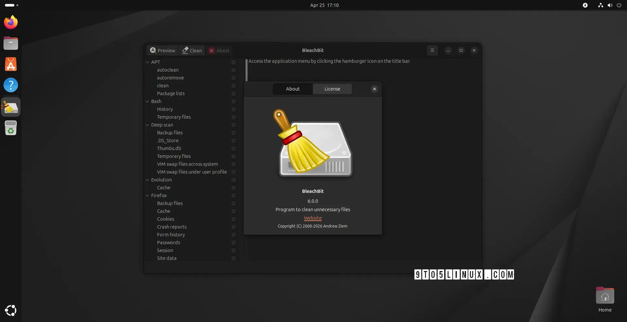Start cleaning with the Clean broom icon
The width and height of the screenshot is (627, 322).
click(191, 50)
